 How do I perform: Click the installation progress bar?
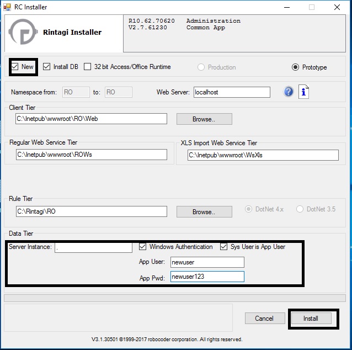tap(175, 298)
